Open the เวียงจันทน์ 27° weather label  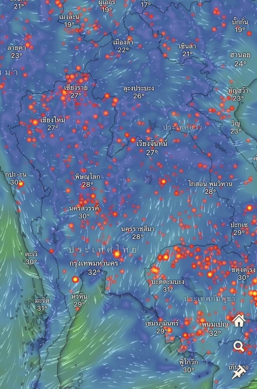click(x=152, y=147)
